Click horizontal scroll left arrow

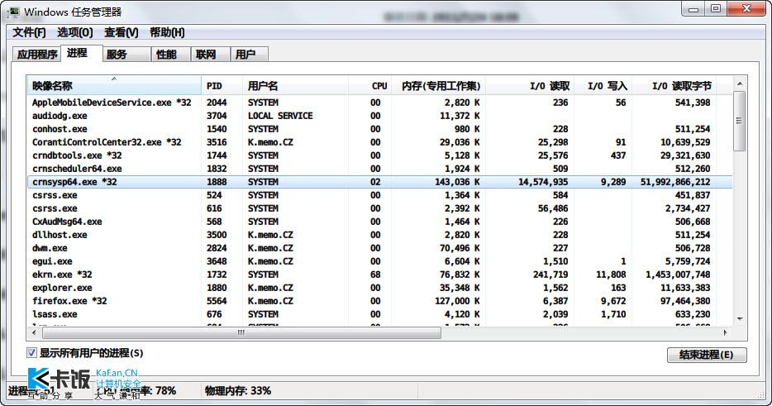[34, 332]
